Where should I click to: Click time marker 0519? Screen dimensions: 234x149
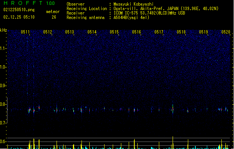pyautogui.click(x=203, y=32)
